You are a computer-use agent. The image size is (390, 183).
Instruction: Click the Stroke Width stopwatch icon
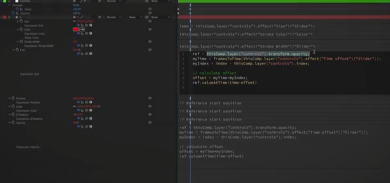(x=21, y=42)
